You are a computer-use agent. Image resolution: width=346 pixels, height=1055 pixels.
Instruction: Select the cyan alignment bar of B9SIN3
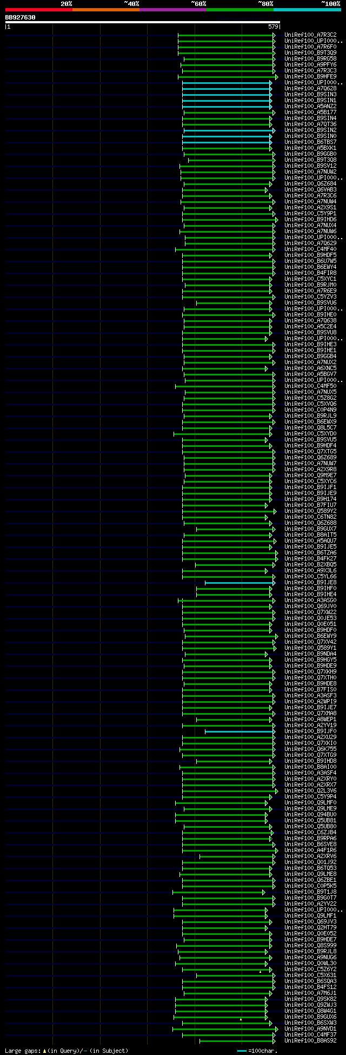point(227,95)
